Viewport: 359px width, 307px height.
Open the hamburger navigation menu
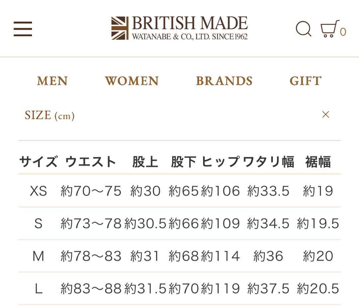coord(22,29)
